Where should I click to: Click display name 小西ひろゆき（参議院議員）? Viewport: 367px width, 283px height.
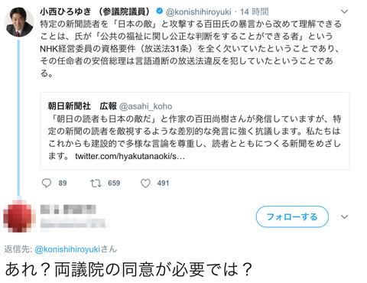[95, 11]
